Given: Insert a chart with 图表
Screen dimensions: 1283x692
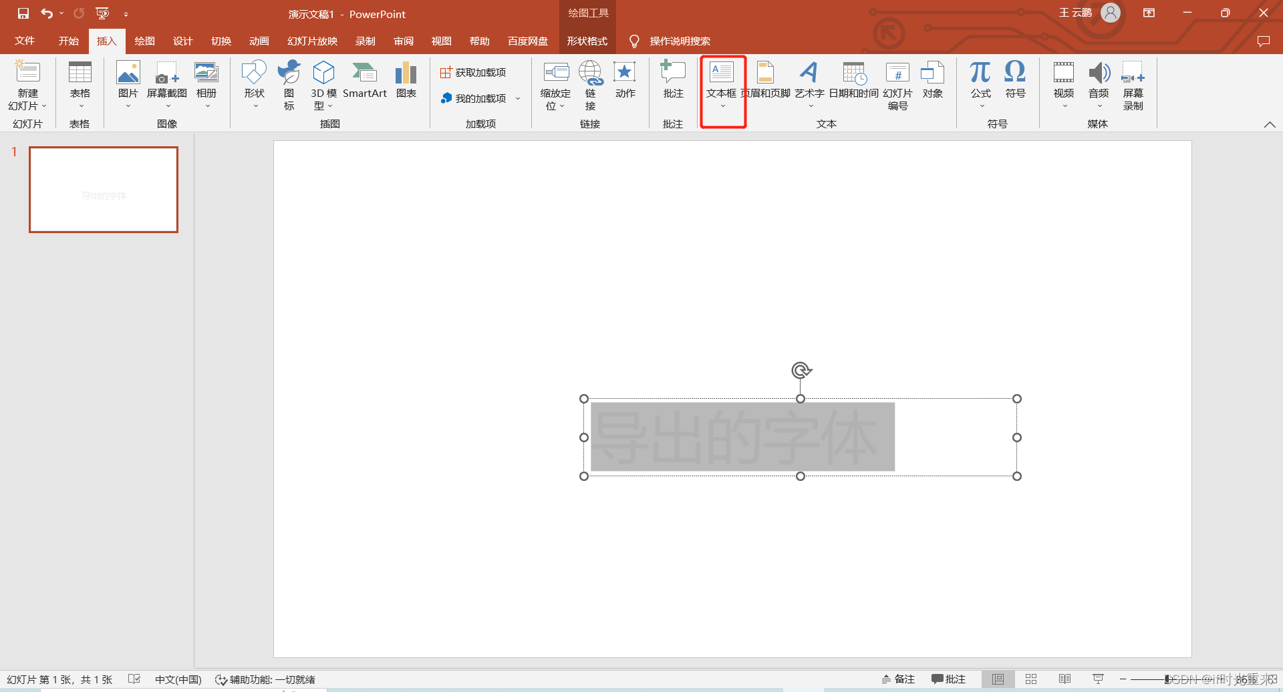Looking at the screenshot, I should pos(406,79).
